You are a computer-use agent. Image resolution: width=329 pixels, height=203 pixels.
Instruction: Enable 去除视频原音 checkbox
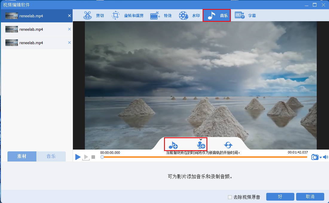click(230, 197)
